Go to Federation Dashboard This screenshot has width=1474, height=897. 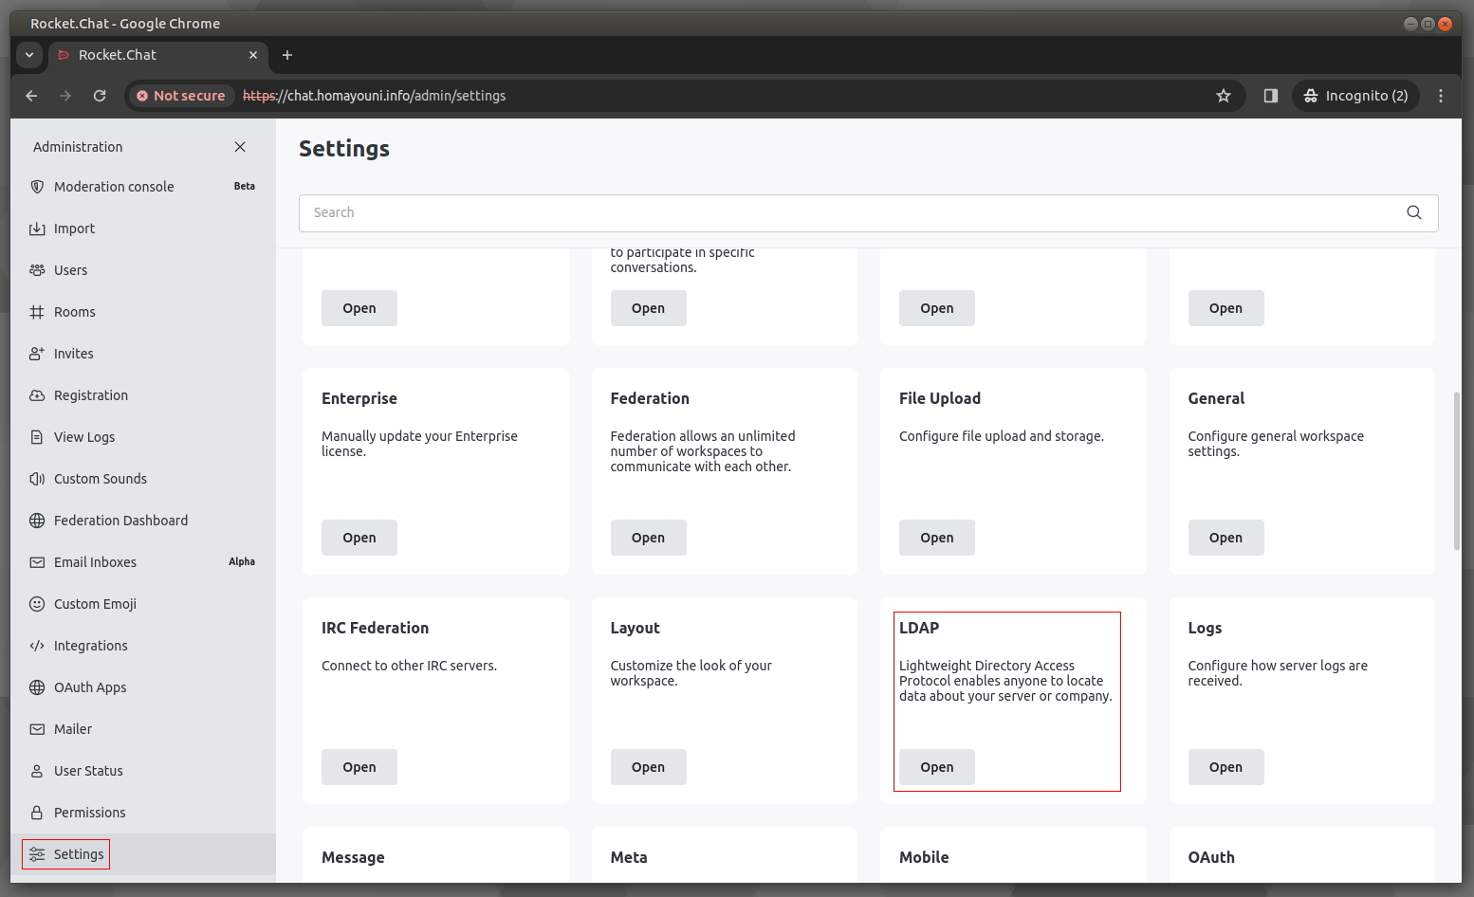click(143, 521)
